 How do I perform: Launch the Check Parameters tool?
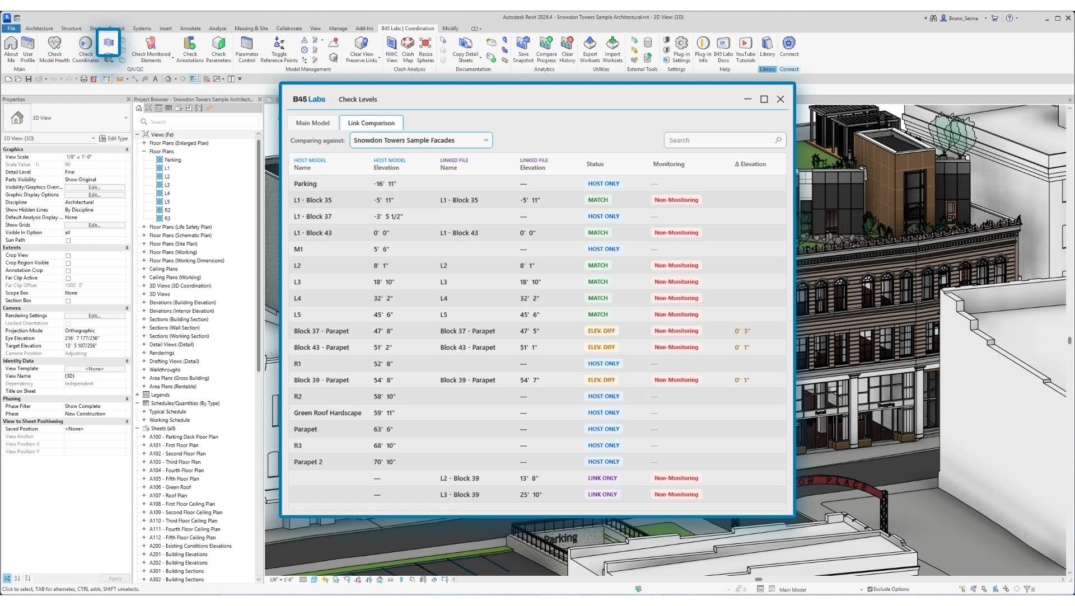pos(218,49)
